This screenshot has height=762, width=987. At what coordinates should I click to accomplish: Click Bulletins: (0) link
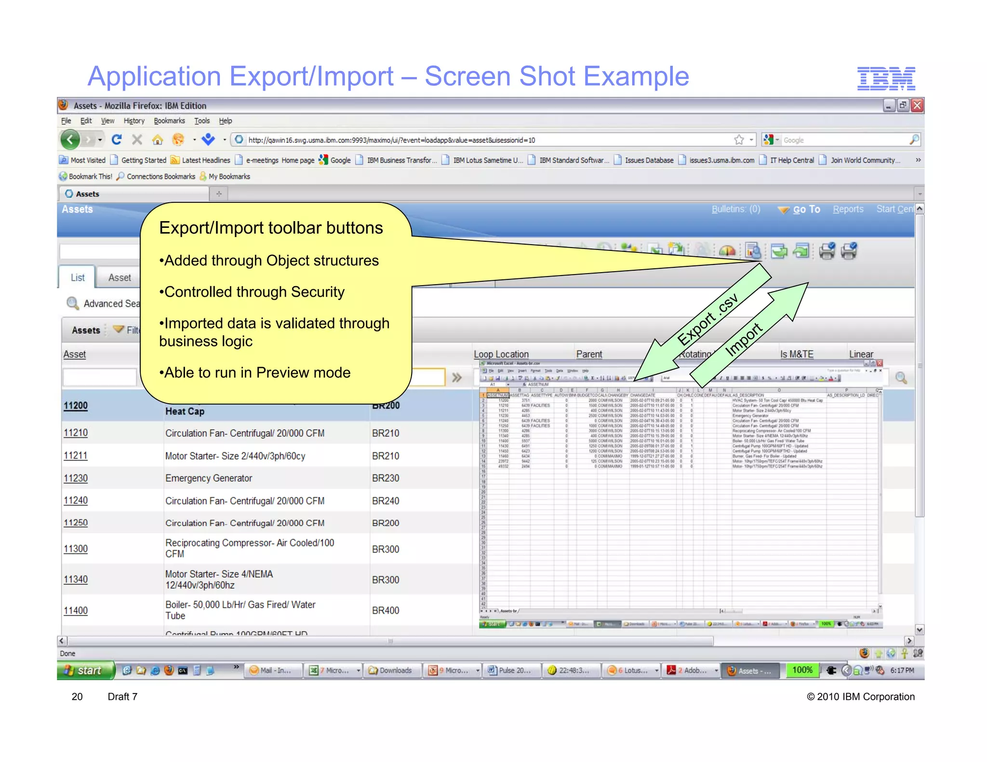pos(735,209)
